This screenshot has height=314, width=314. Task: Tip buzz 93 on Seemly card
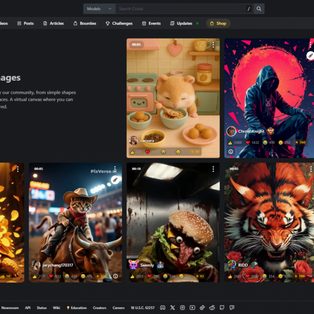pos(200,276)
